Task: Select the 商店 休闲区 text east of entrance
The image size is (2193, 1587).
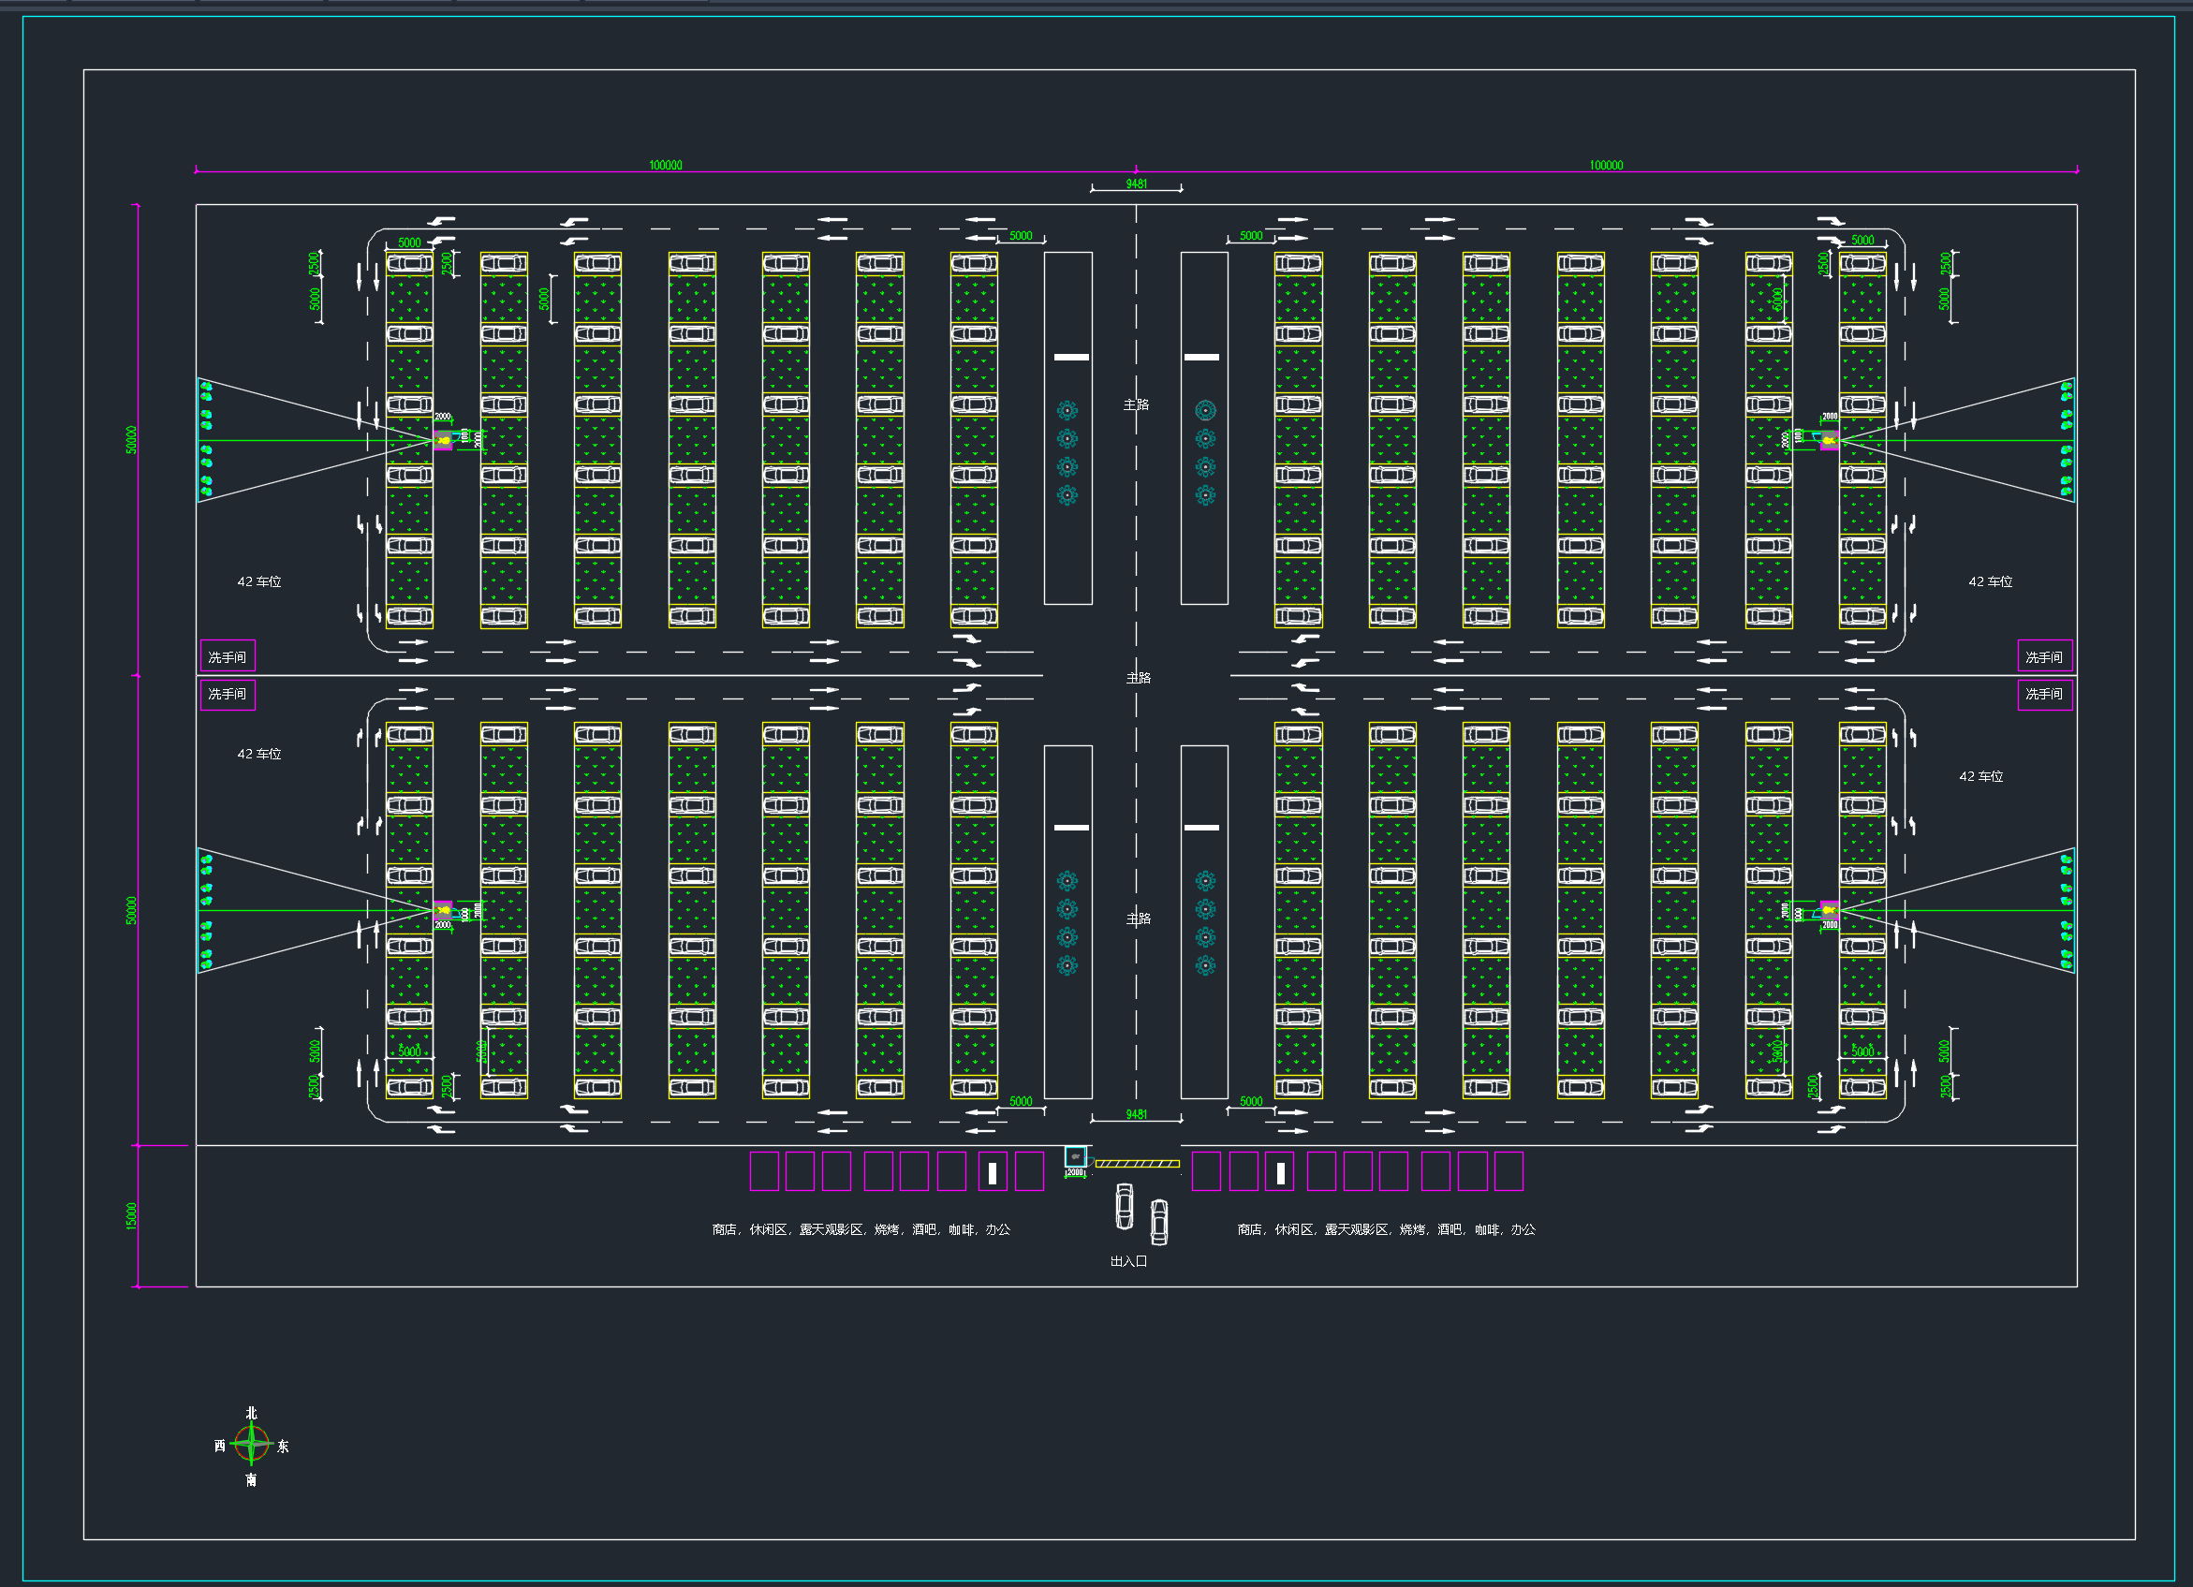Action: coord(1387,1229)
